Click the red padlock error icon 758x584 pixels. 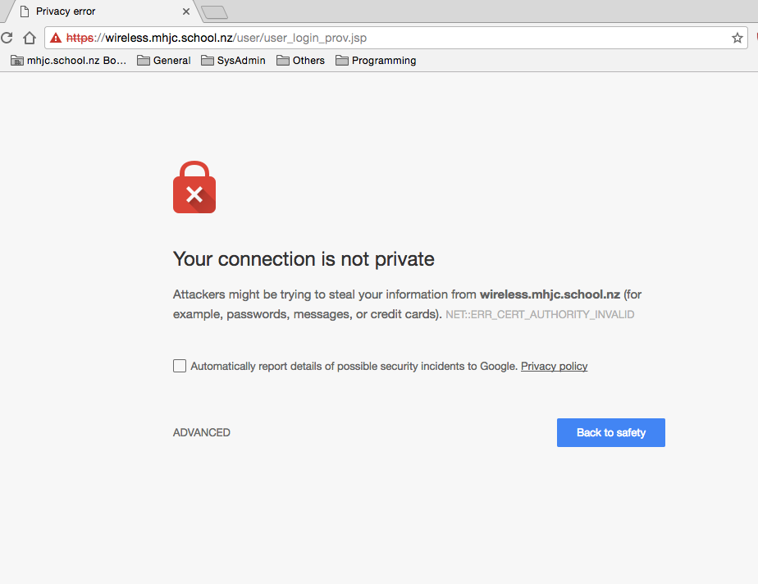point(194,188)
